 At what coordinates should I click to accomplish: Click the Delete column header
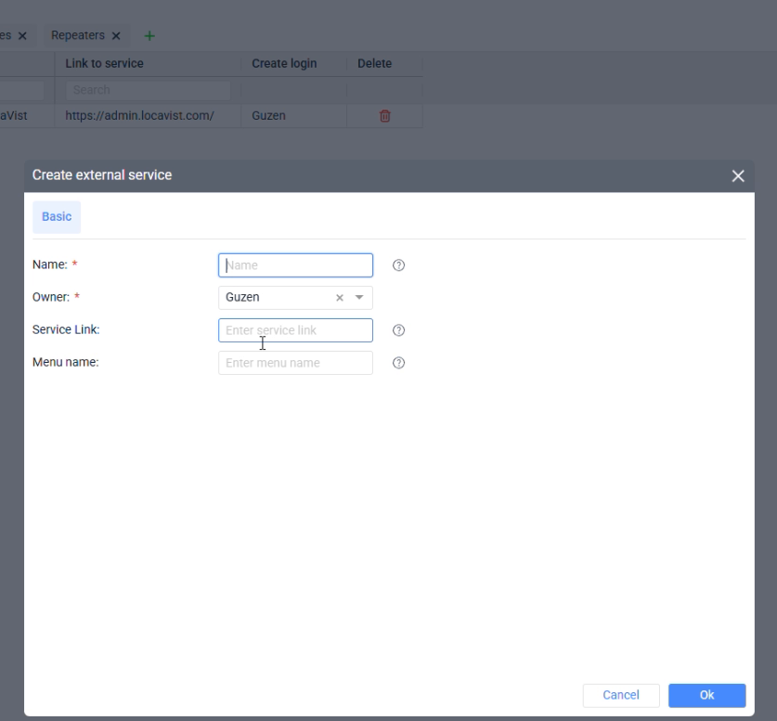click(x=375, y=63)
